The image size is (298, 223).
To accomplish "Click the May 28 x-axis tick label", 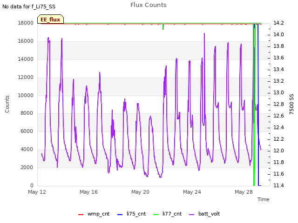I will [244, 192].
